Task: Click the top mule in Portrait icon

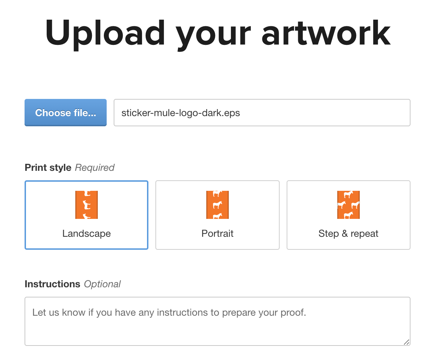Action: pyautogui.click(x=218, y=193)
